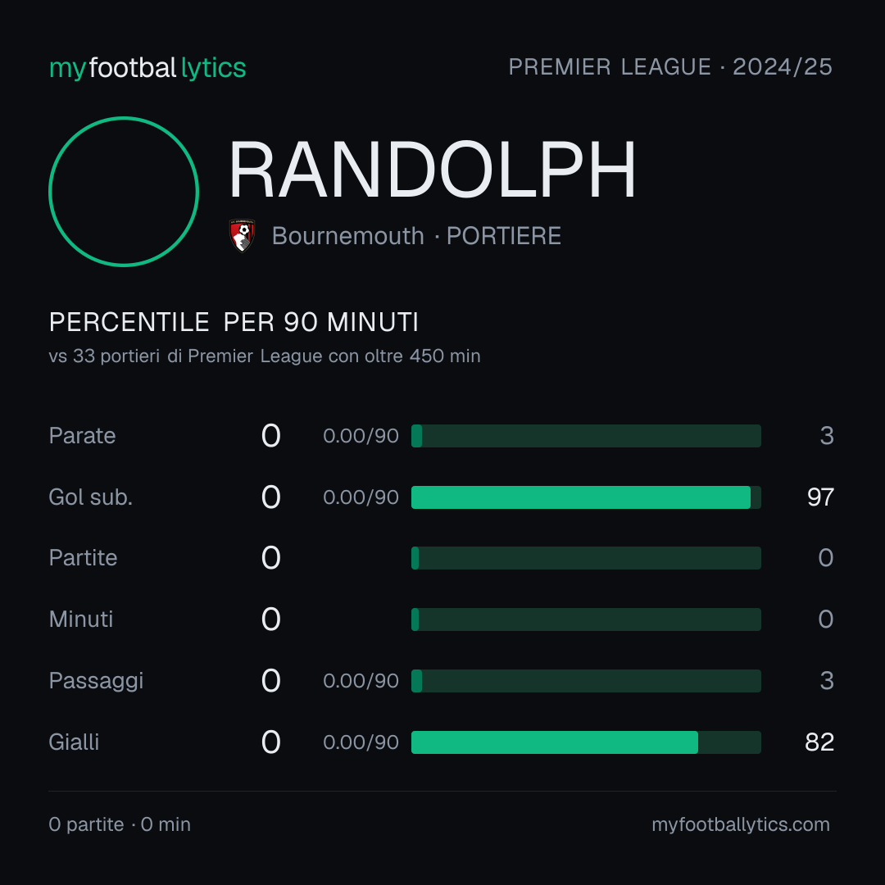
Task: Click the Gialli percentile bar
Action: tap(586, 742)
